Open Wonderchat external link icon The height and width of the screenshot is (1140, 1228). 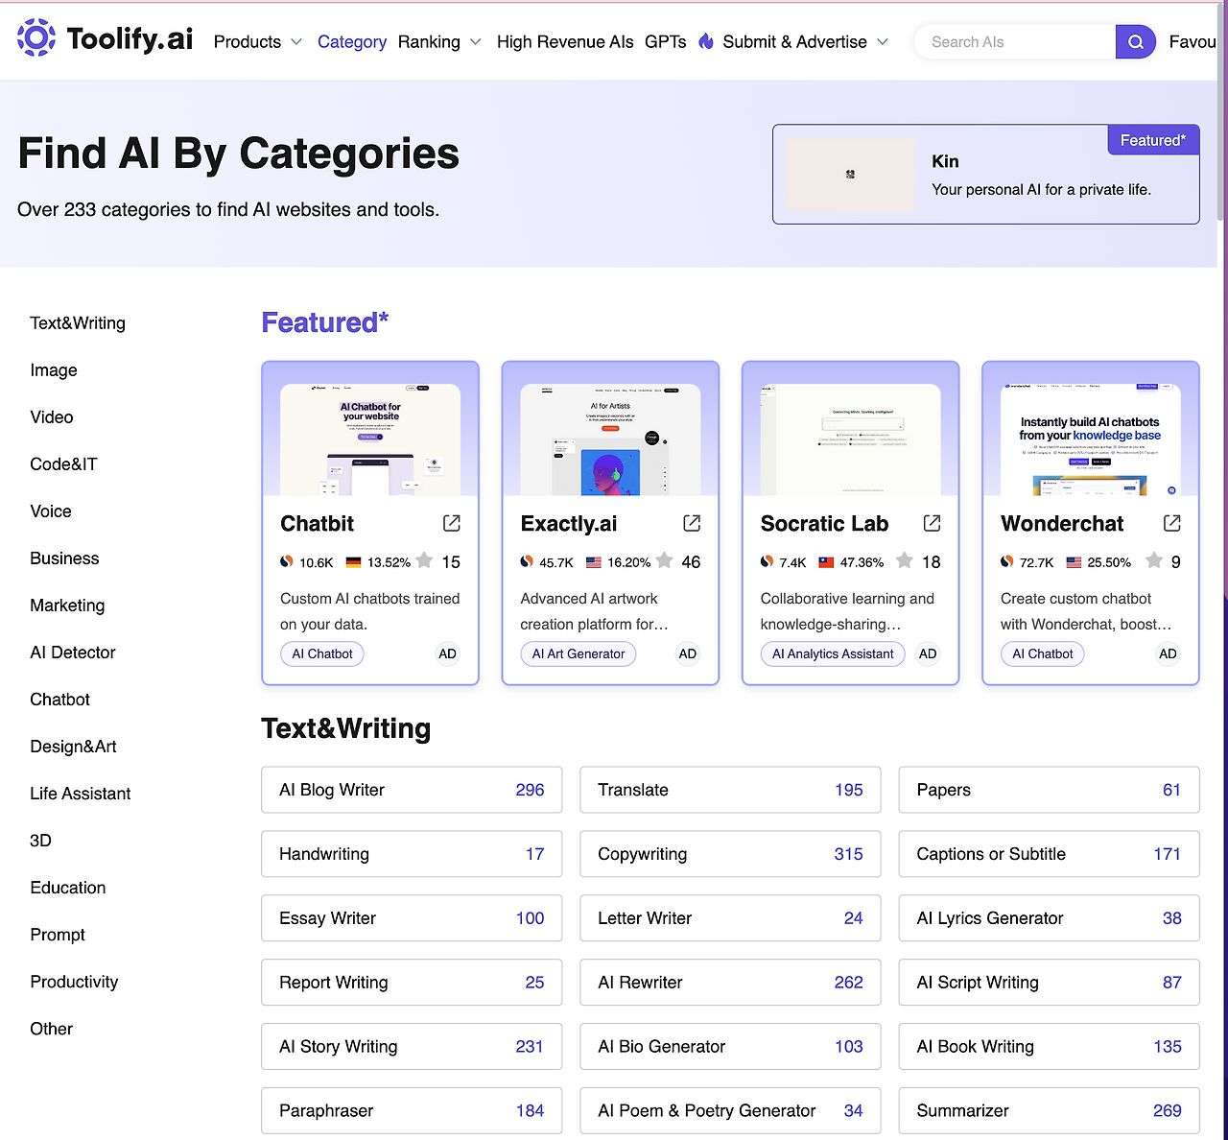[x=1171, y=523]
